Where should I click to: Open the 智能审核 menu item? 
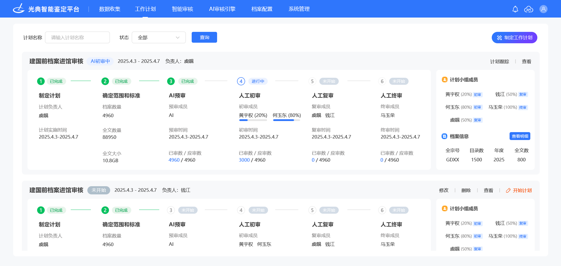point(182,9)
